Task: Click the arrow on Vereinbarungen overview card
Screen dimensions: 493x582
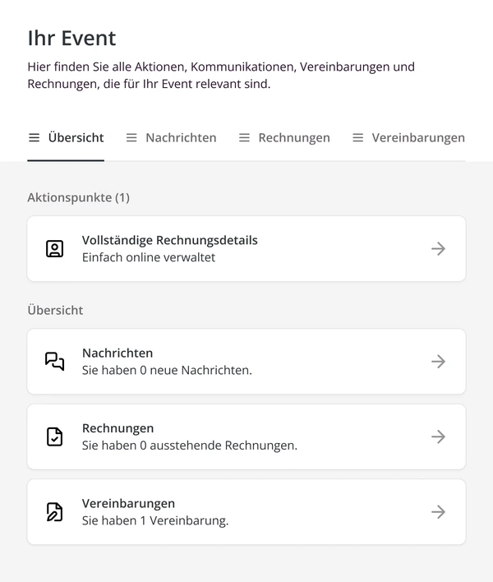Action: (438, 512)
